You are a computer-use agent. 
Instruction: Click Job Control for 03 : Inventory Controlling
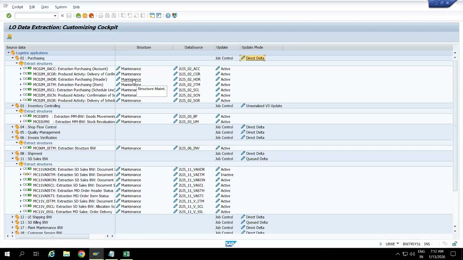click(x=224, y=106)
